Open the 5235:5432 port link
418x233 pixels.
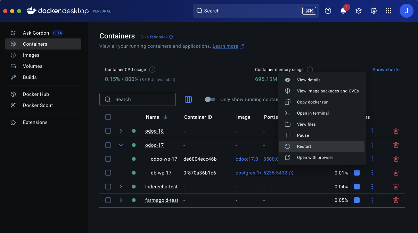(276, 173)
